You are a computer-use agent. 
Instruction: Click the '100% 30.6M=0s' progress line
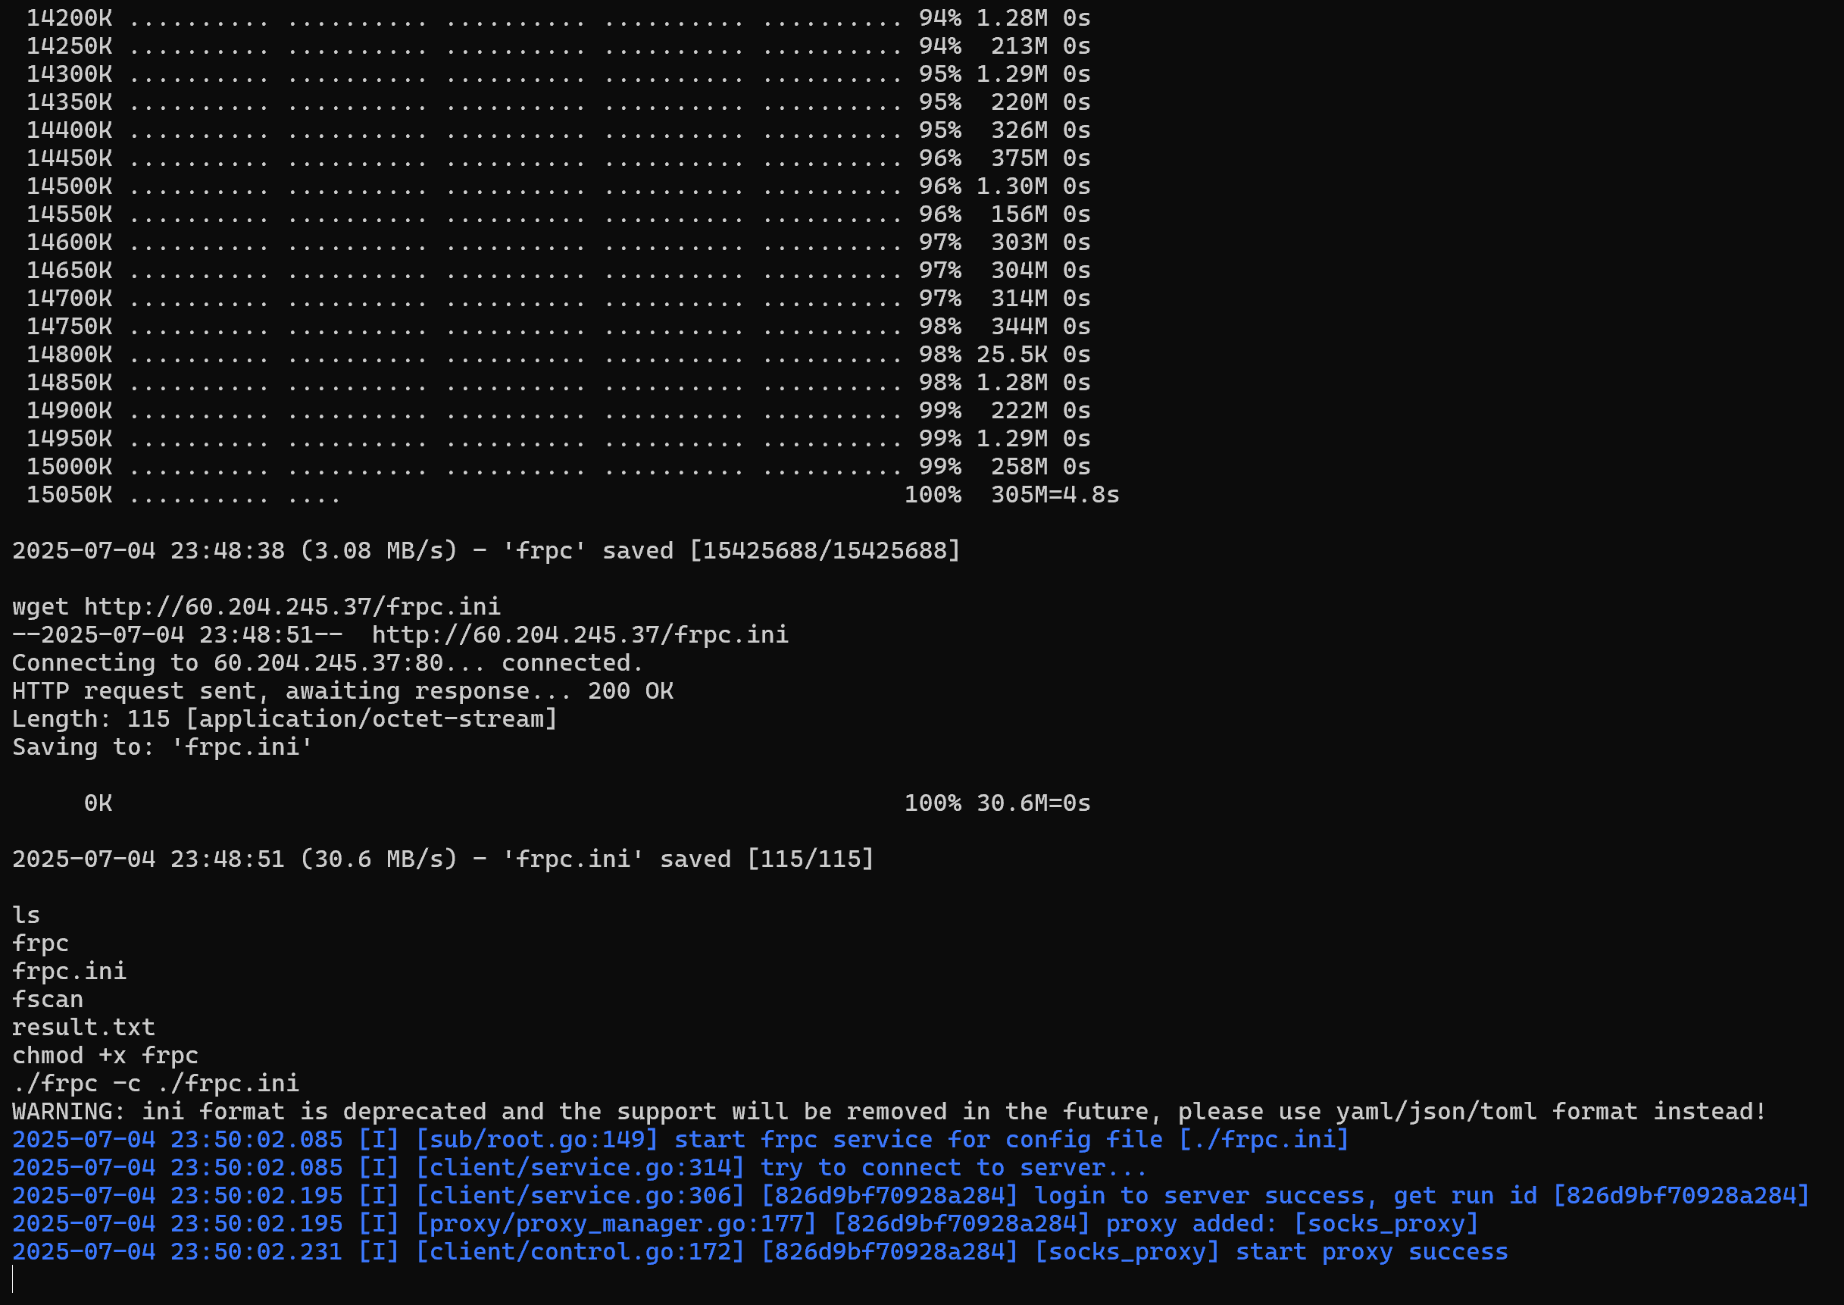(587, 803)
